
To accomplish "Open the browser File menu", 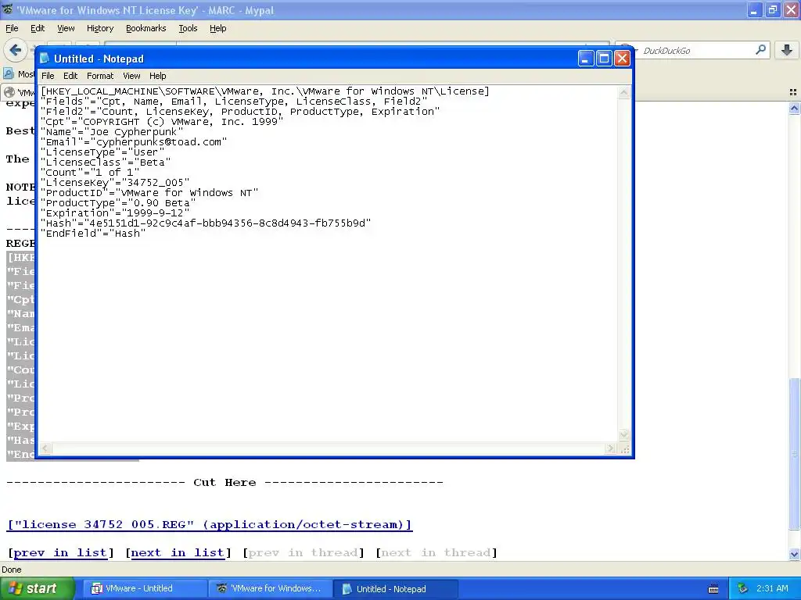I will pos(12,28).
